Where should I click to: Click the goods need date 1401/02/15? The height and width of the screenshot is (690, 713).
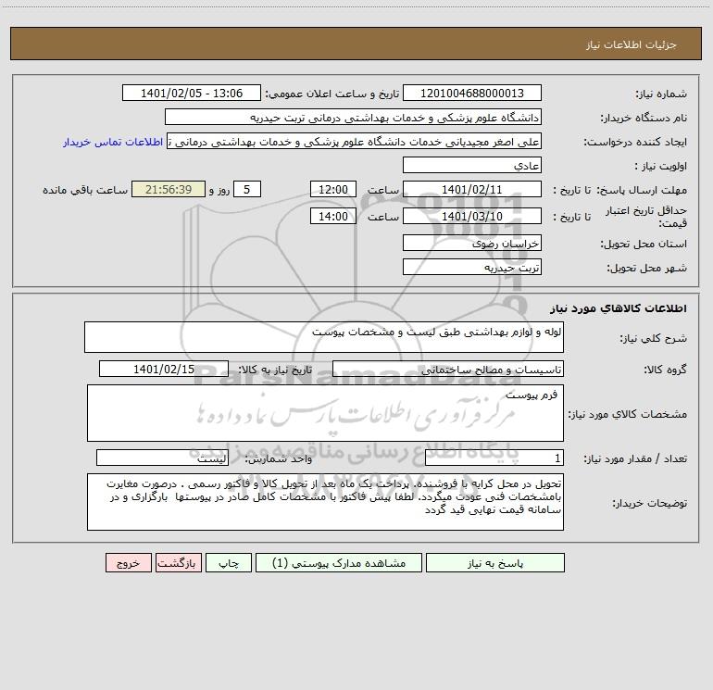[164, 369]
